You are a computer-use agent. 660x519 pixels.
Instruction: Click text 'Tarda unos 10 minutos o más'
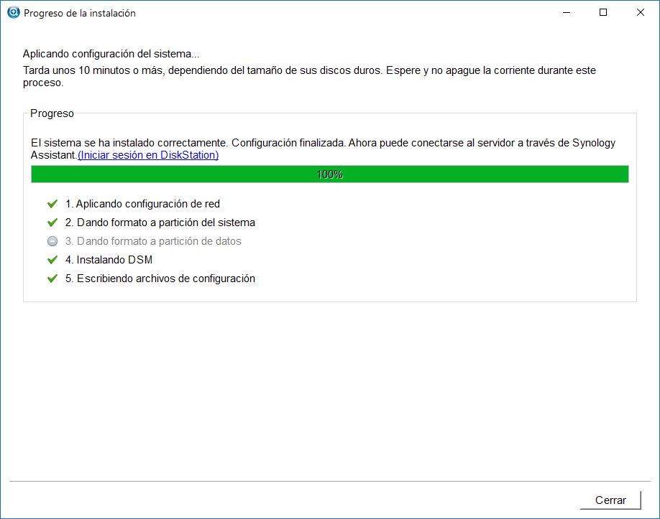pyautogui.click(x=93, y=70)
